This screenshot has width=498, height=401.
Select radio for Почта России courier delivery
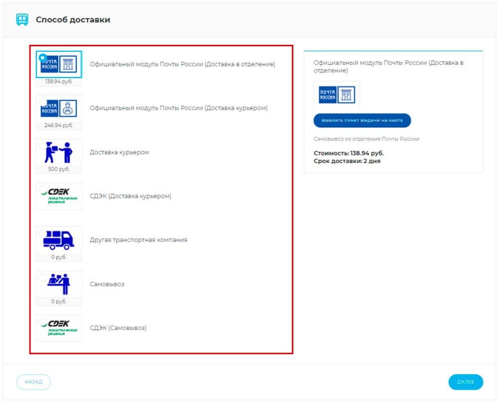(43, 102)
